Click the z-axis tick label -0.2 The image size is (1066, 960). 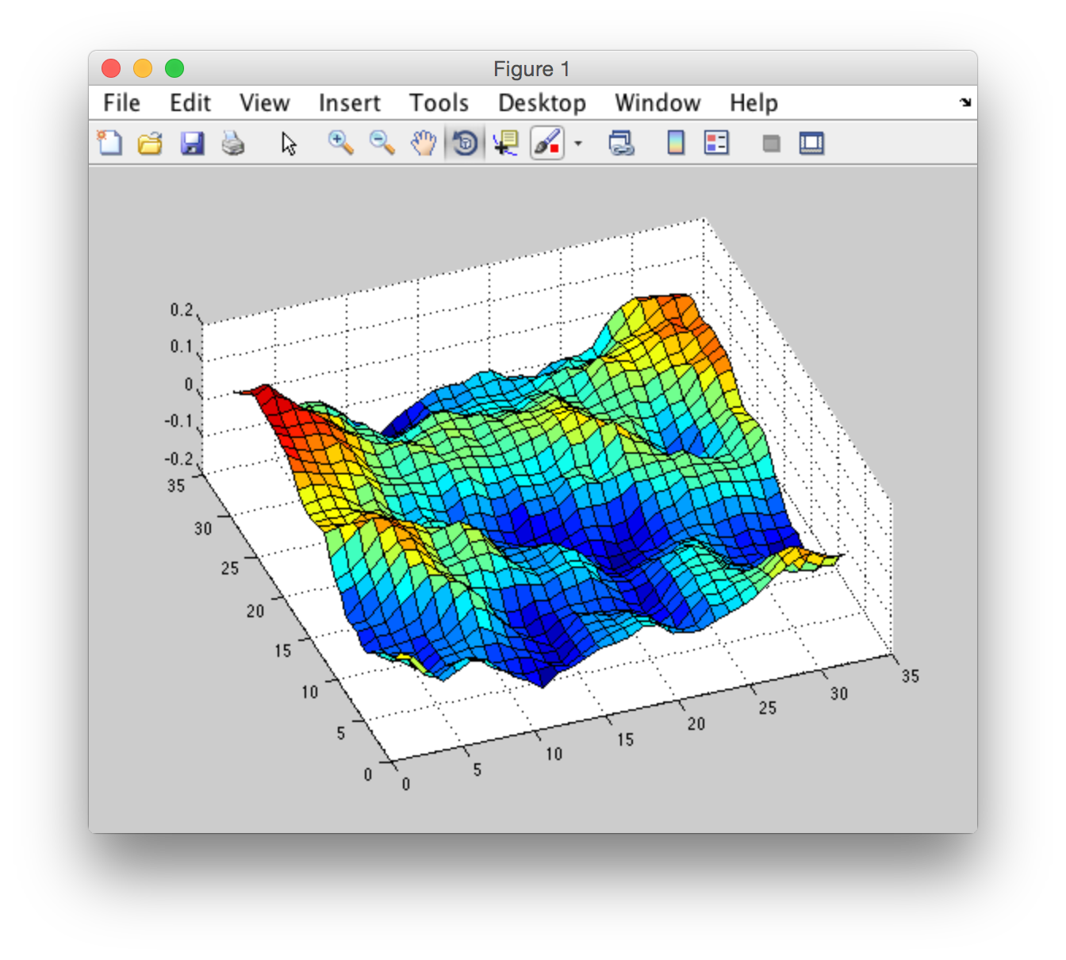click(x=178, y=459)
